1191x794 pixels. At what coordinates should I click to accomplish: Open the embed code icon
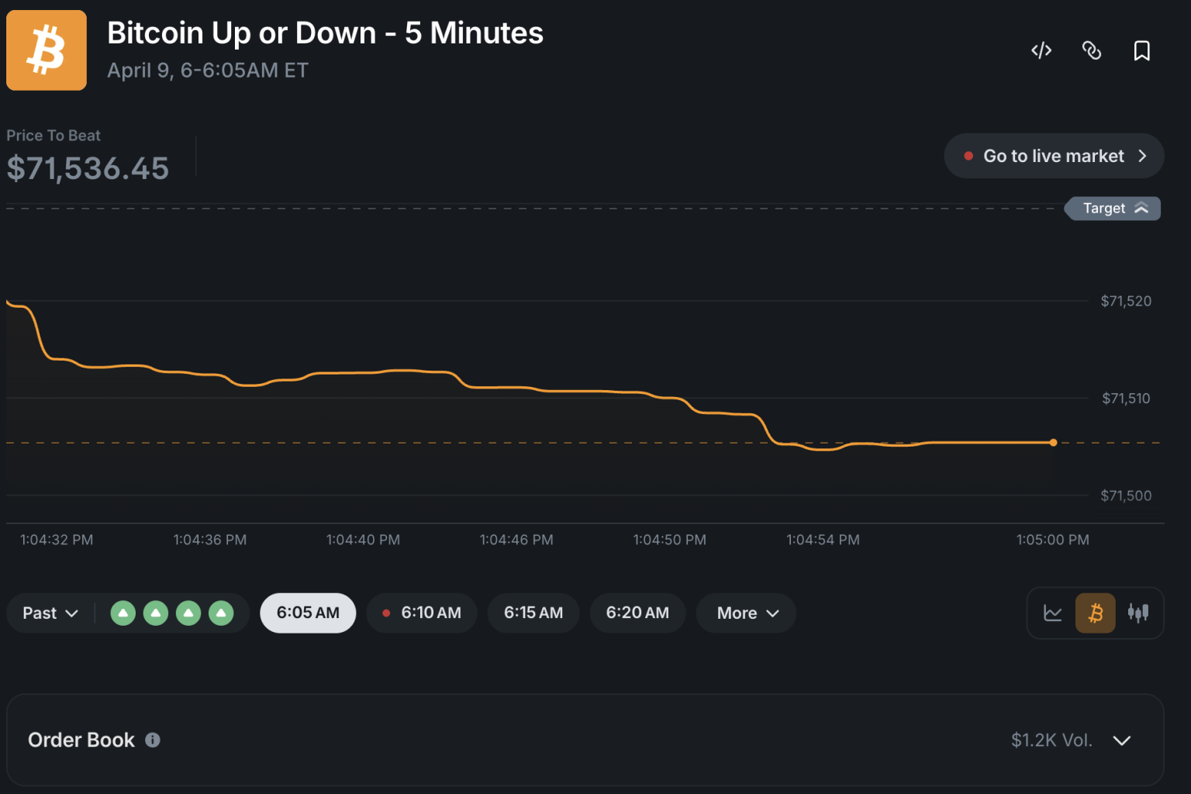1041,50
